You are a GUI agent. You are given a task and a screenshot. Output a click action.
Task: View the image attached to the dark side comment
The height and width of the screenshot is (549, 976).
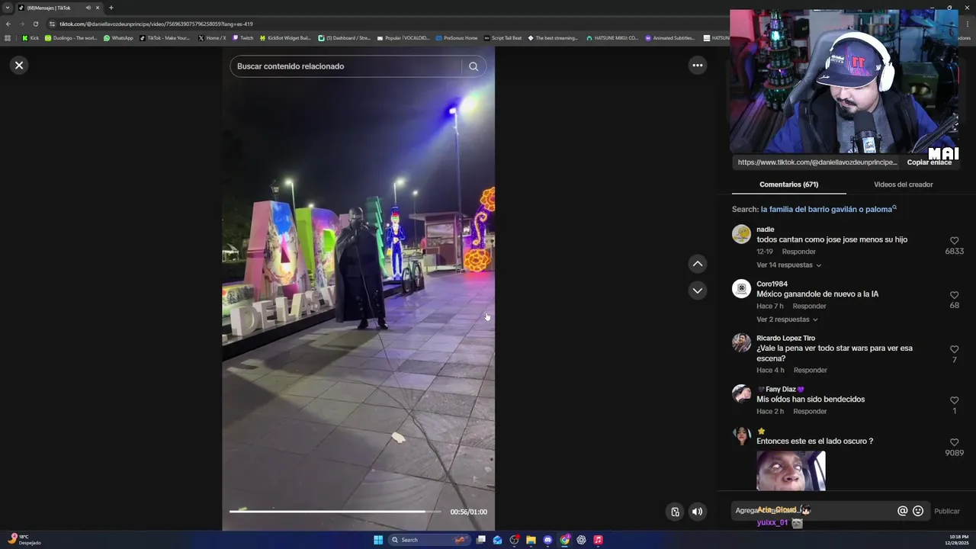[x=791, y=470]
